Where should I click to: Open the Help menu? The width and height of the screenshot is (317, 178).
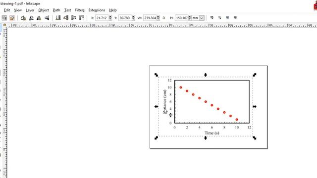(x=113, y=10)
